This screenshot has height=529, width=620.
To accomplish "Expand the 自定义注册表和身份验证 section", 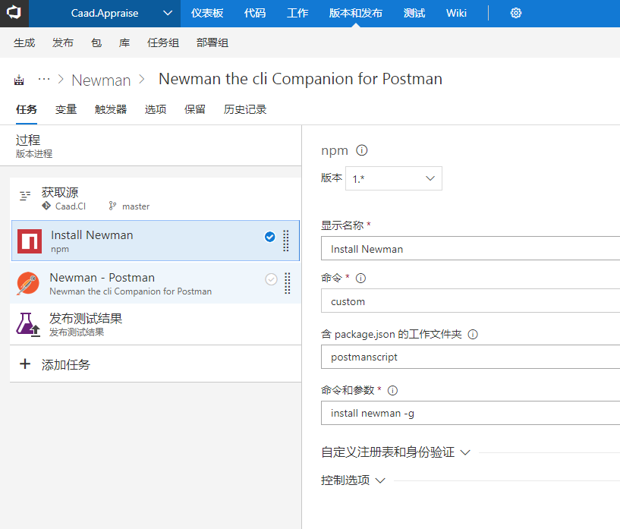I will coord(395,452).
